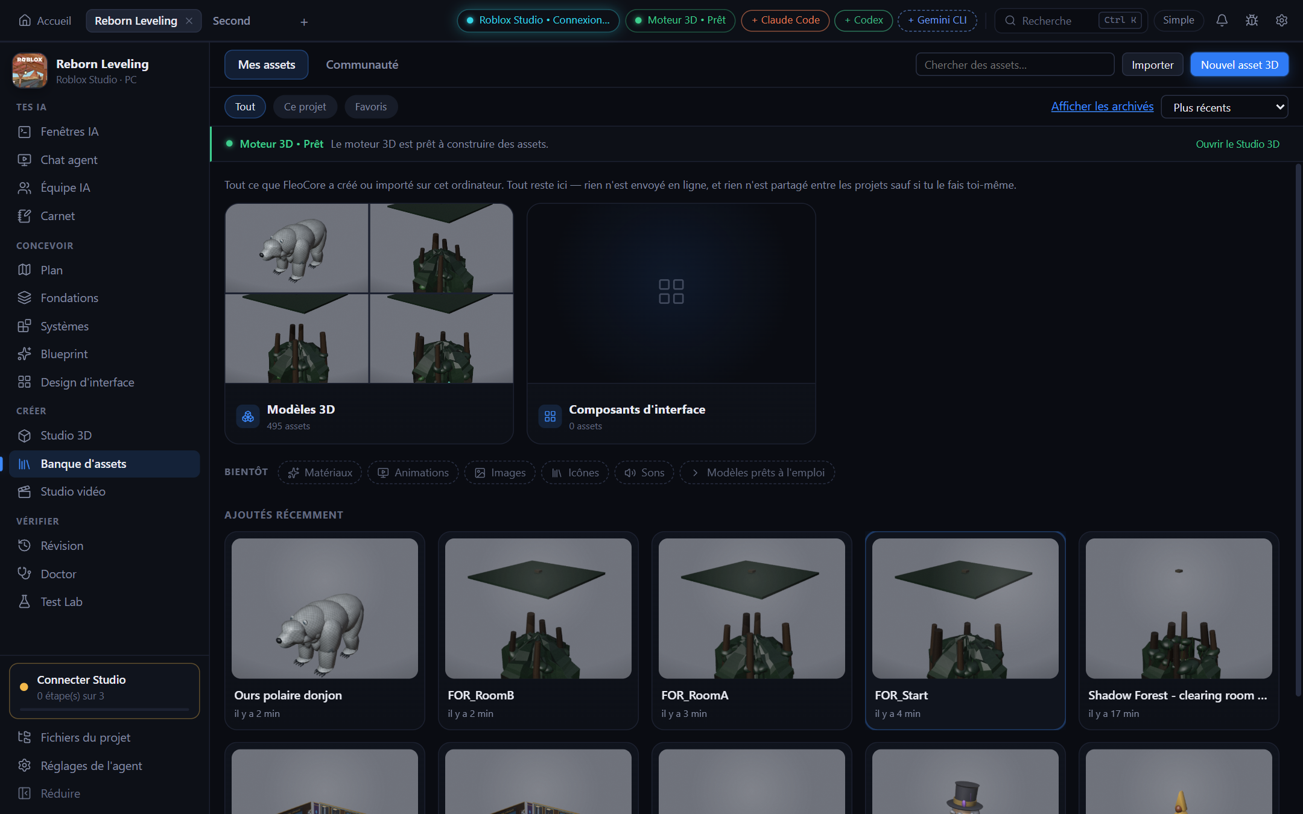Switch to Mes assets tab
1303x814 pixels.
point(267,65)
